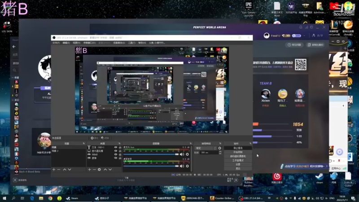Viewport: 359px width, 202px height.
Task: Click the notification bell in Perfect World Arena
Action: tap(301, 27)
